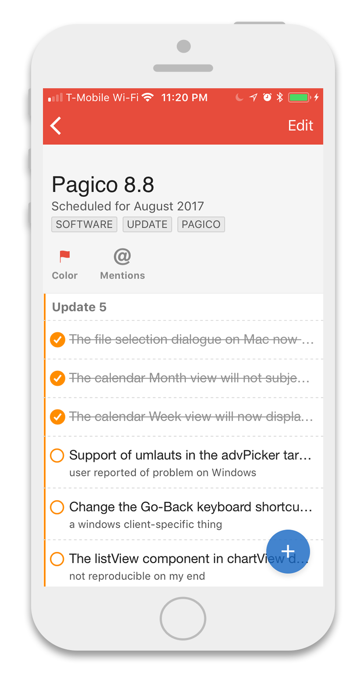The height and width of the screenshot is (673, 364).
Task: Select the PAGICO tag
Action: [x=201, y=224]
